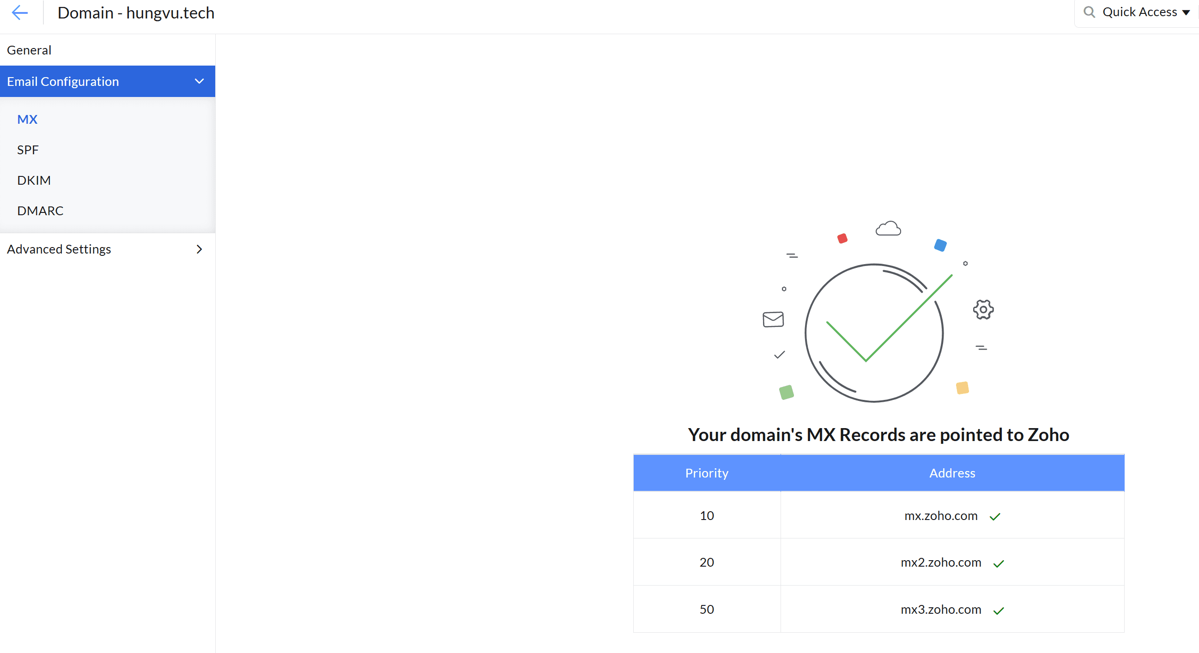Select the mx.zoho.com table row
1199x653 pixels.
(884, 515)
